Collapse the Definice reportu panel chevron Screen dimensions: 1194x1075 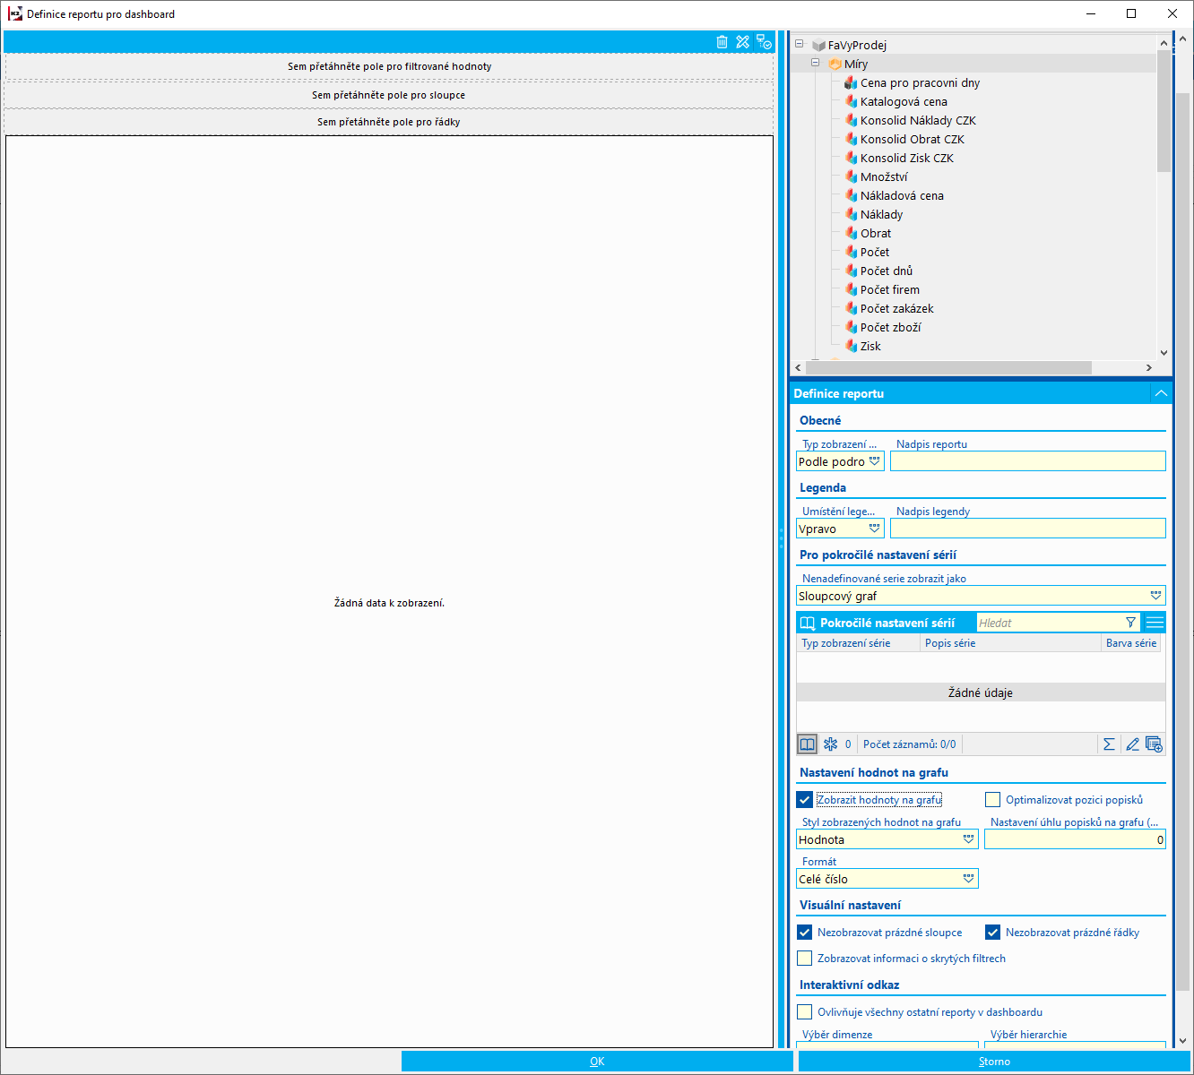point(1161,393)
